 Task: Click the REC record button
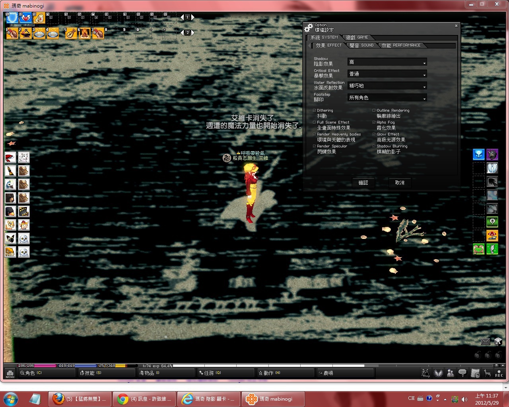(499, 373)
